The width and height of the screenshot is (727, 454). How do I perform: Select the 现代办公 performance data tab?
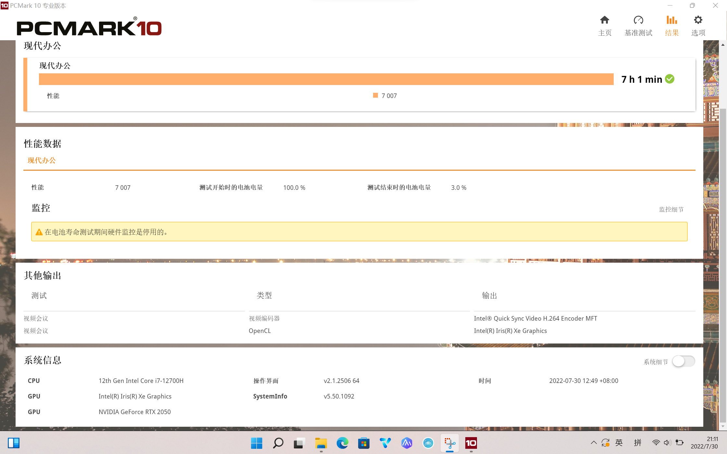tap(42, 160)
